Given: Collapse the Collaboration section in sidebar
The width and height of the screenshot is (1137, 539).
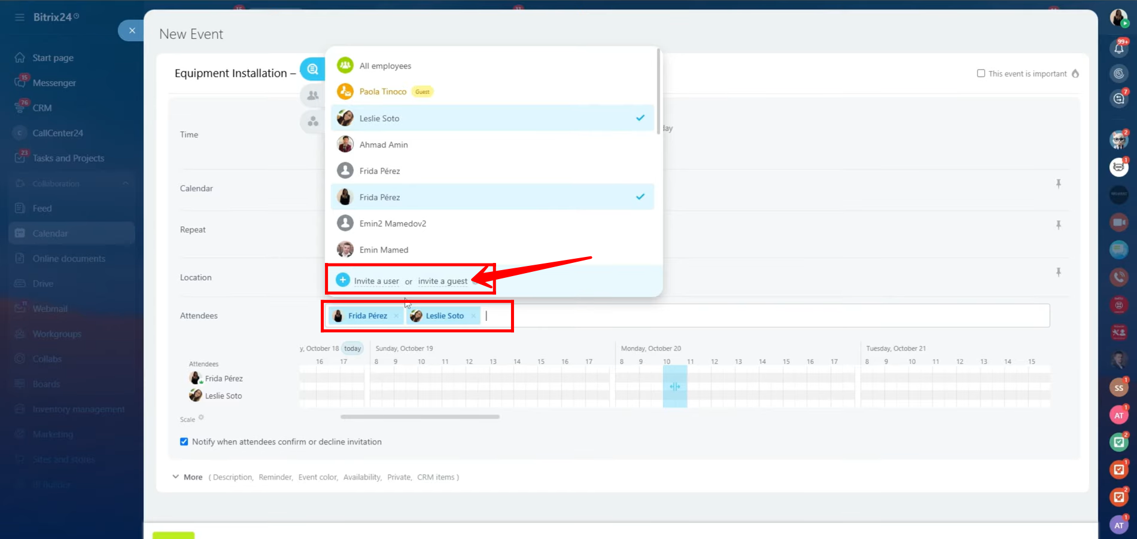Looking at the screenshot, I should pyautogui.click(x=126, y=183).
